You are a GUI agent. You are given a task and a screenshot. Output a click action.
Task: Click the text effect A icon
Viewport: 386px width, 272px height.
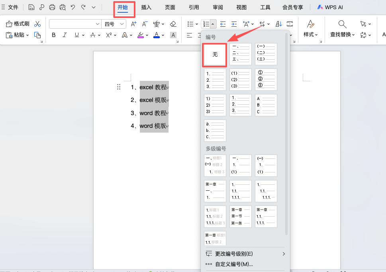[x=125, y=35]
